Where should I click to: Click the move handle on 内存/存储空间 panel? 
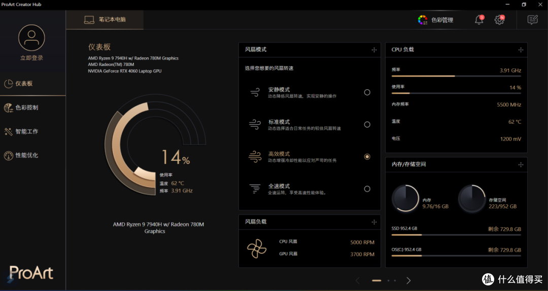(521, 165)
